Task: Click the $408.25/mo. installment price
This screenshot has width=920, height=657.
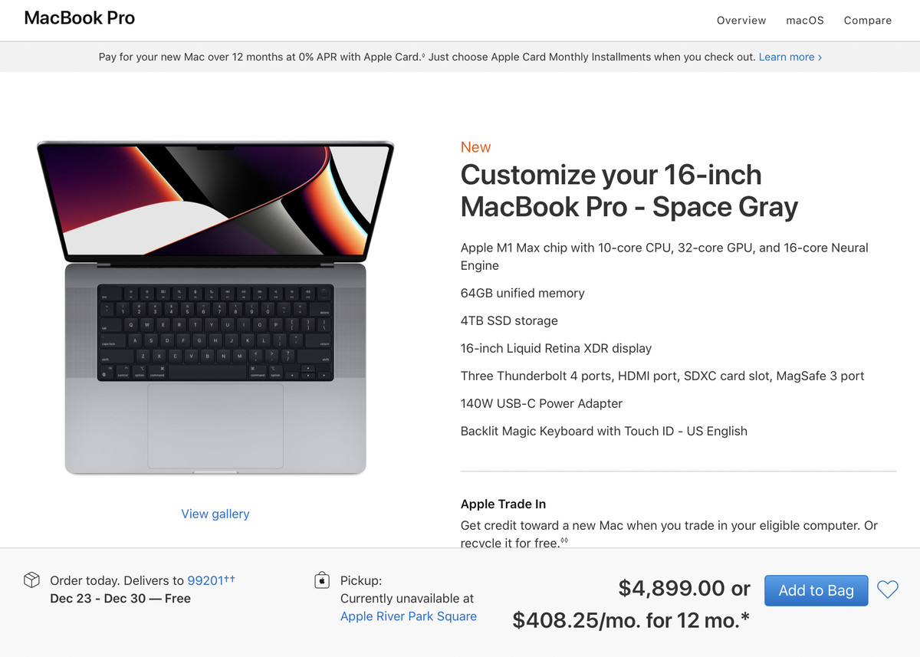Action: (630, 619)
